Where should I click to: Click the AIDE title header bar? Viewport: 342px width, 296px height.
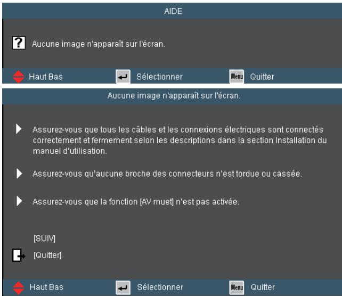click(172, 11)
